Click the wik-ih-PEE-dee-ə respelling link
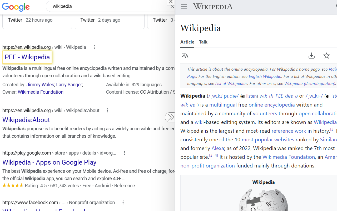The height and width of the screenshot is (211, 337). (279, 96)
